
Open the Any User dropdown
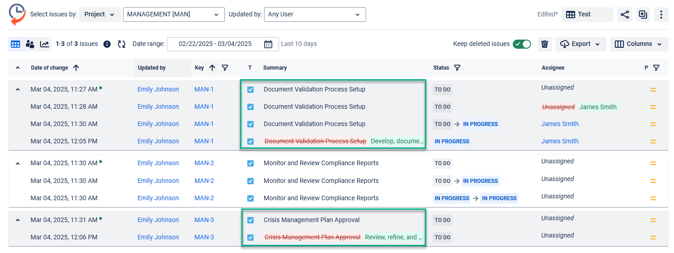[x=315, y=15]
